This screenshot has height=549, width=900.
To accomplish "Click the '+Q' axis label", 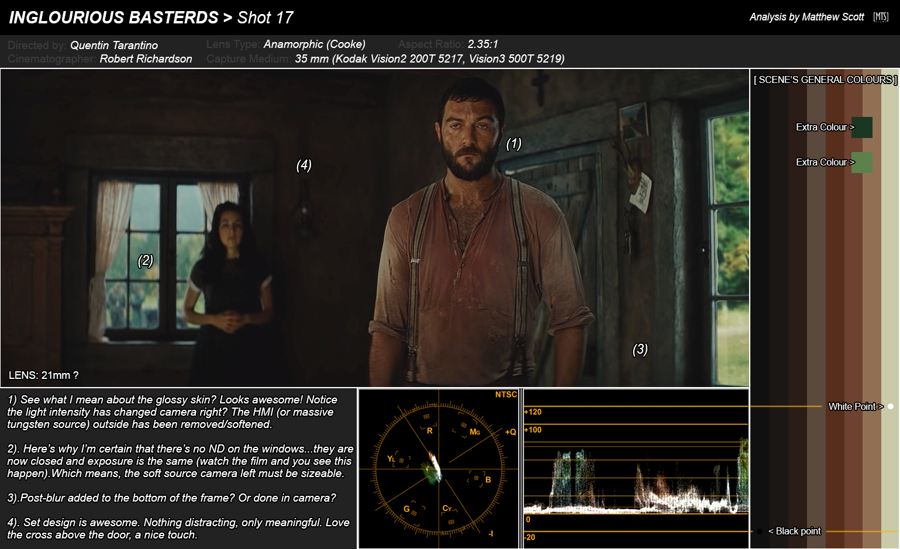I will pos(511,432).
